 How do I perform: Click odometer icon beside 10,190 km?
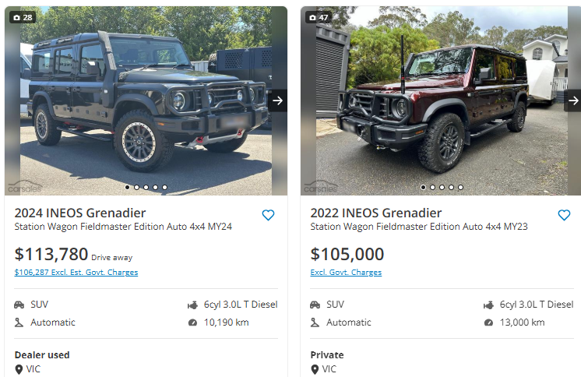tap(193, 322)
